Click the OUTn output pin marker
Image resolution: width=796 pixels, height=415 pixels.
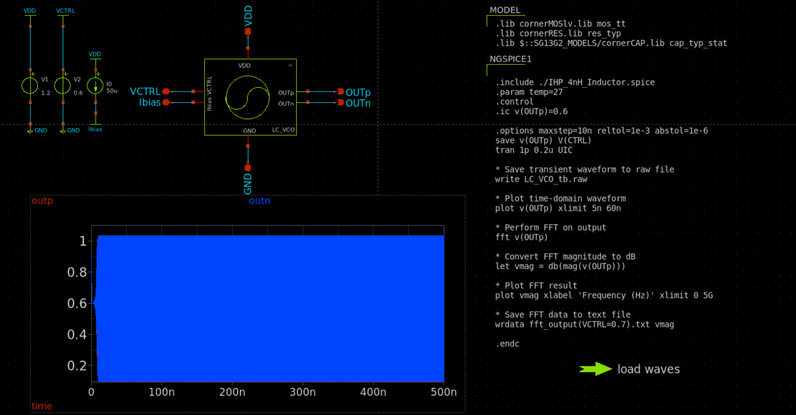coord(341,102)
